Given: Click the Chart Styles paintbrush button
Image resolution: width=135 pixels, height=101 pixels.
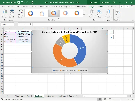Looking at the screenshot, I should click(112, 37).
